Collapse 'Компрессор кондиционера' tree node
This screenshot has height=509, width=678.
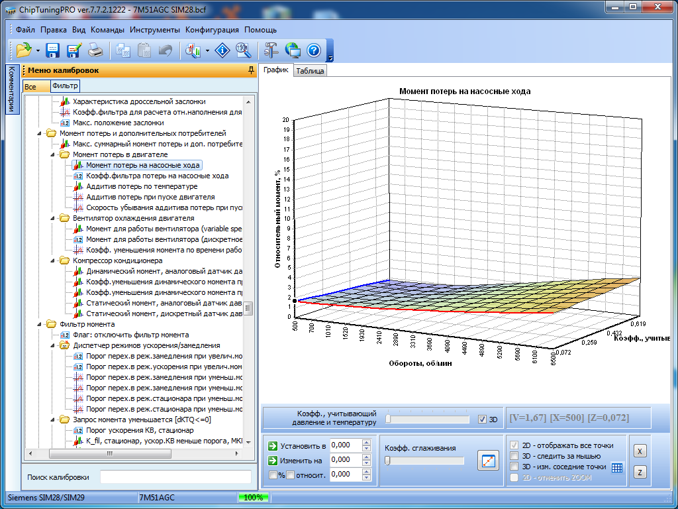pyautogui.click(x=53, y=260)
